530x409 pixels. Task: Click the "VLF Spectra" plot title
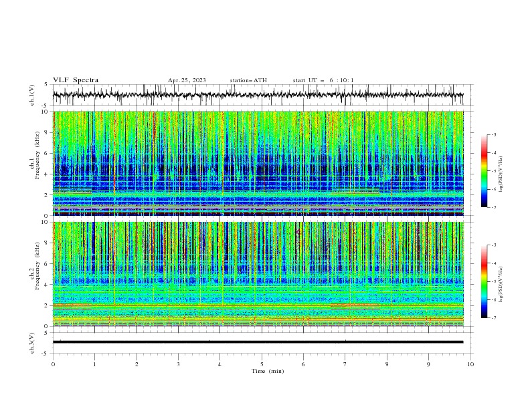76,80
